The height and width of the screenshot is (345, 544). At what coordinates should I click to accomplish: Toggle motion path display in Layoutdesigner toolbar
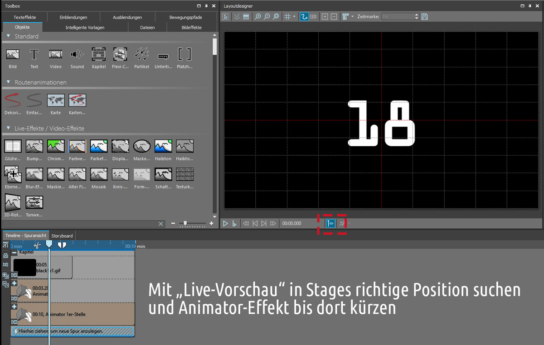[304, 17]
